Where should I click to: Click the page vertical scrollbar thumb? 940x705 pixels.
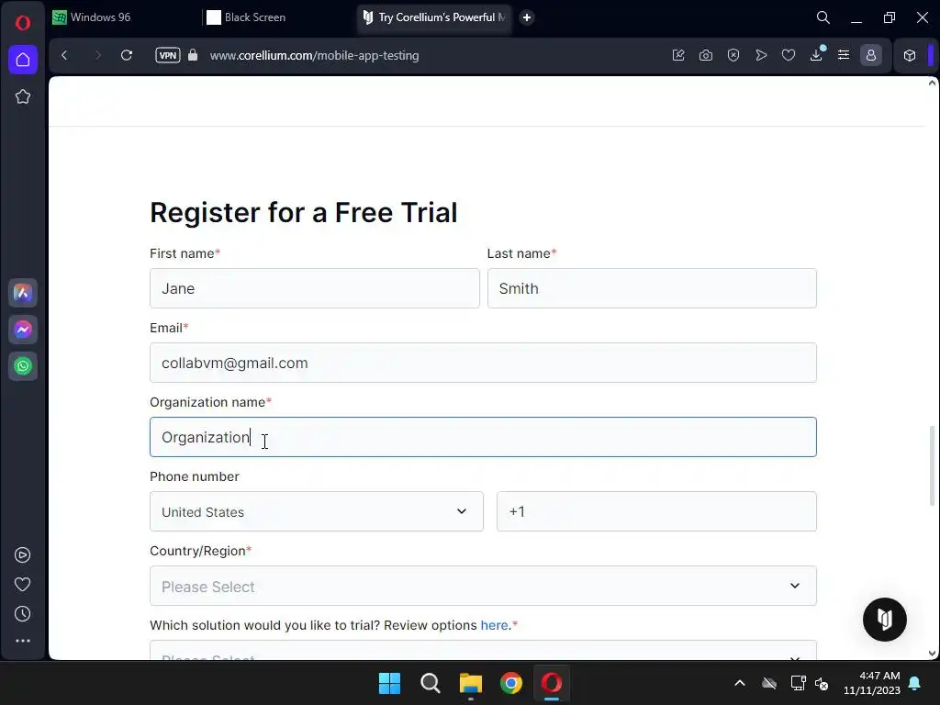click(x=932, y=465)
